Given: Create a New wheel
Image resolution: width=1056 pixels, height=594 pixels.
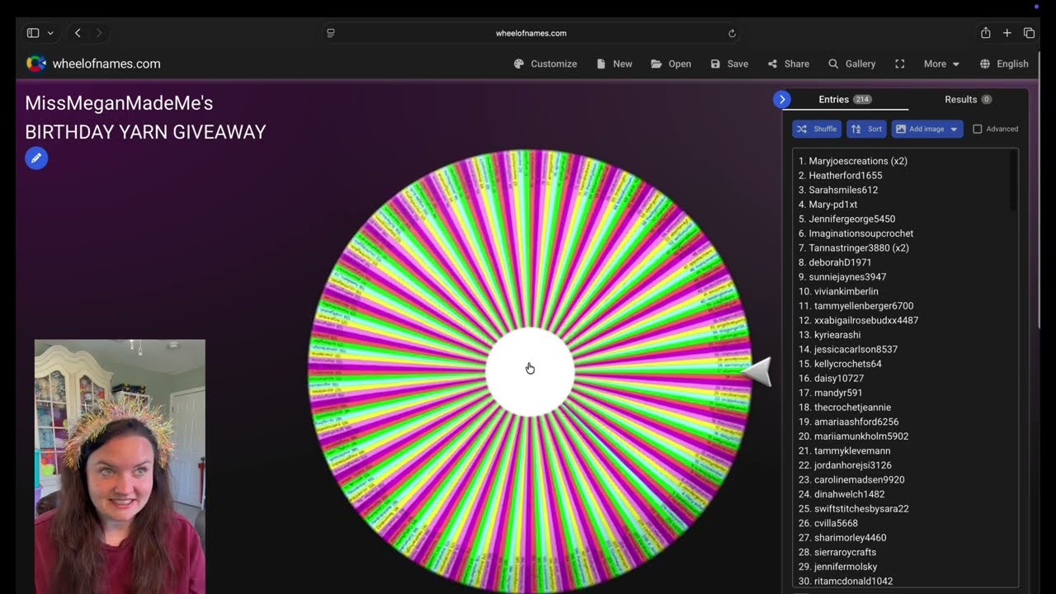Looking at the screenshot, I should pos(614,64).
